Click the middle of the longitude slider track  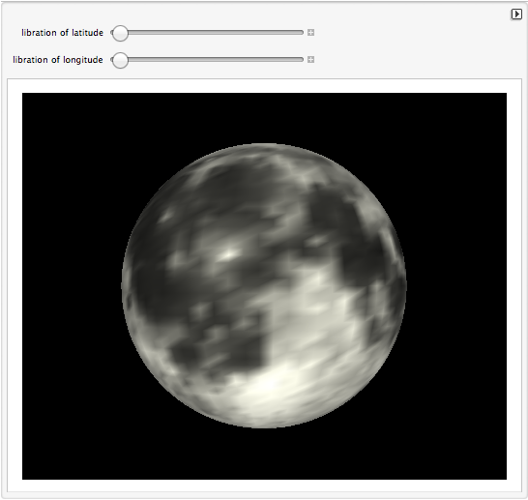coord(207,60)
